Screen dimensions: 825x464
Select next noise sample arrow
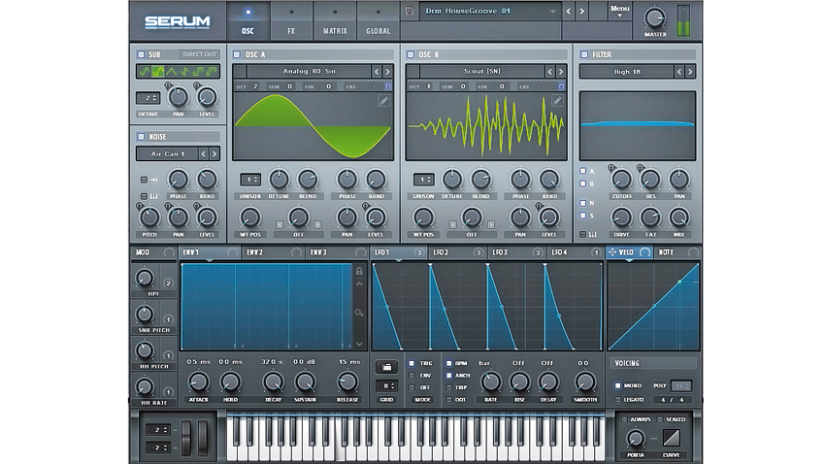[214, 153]
